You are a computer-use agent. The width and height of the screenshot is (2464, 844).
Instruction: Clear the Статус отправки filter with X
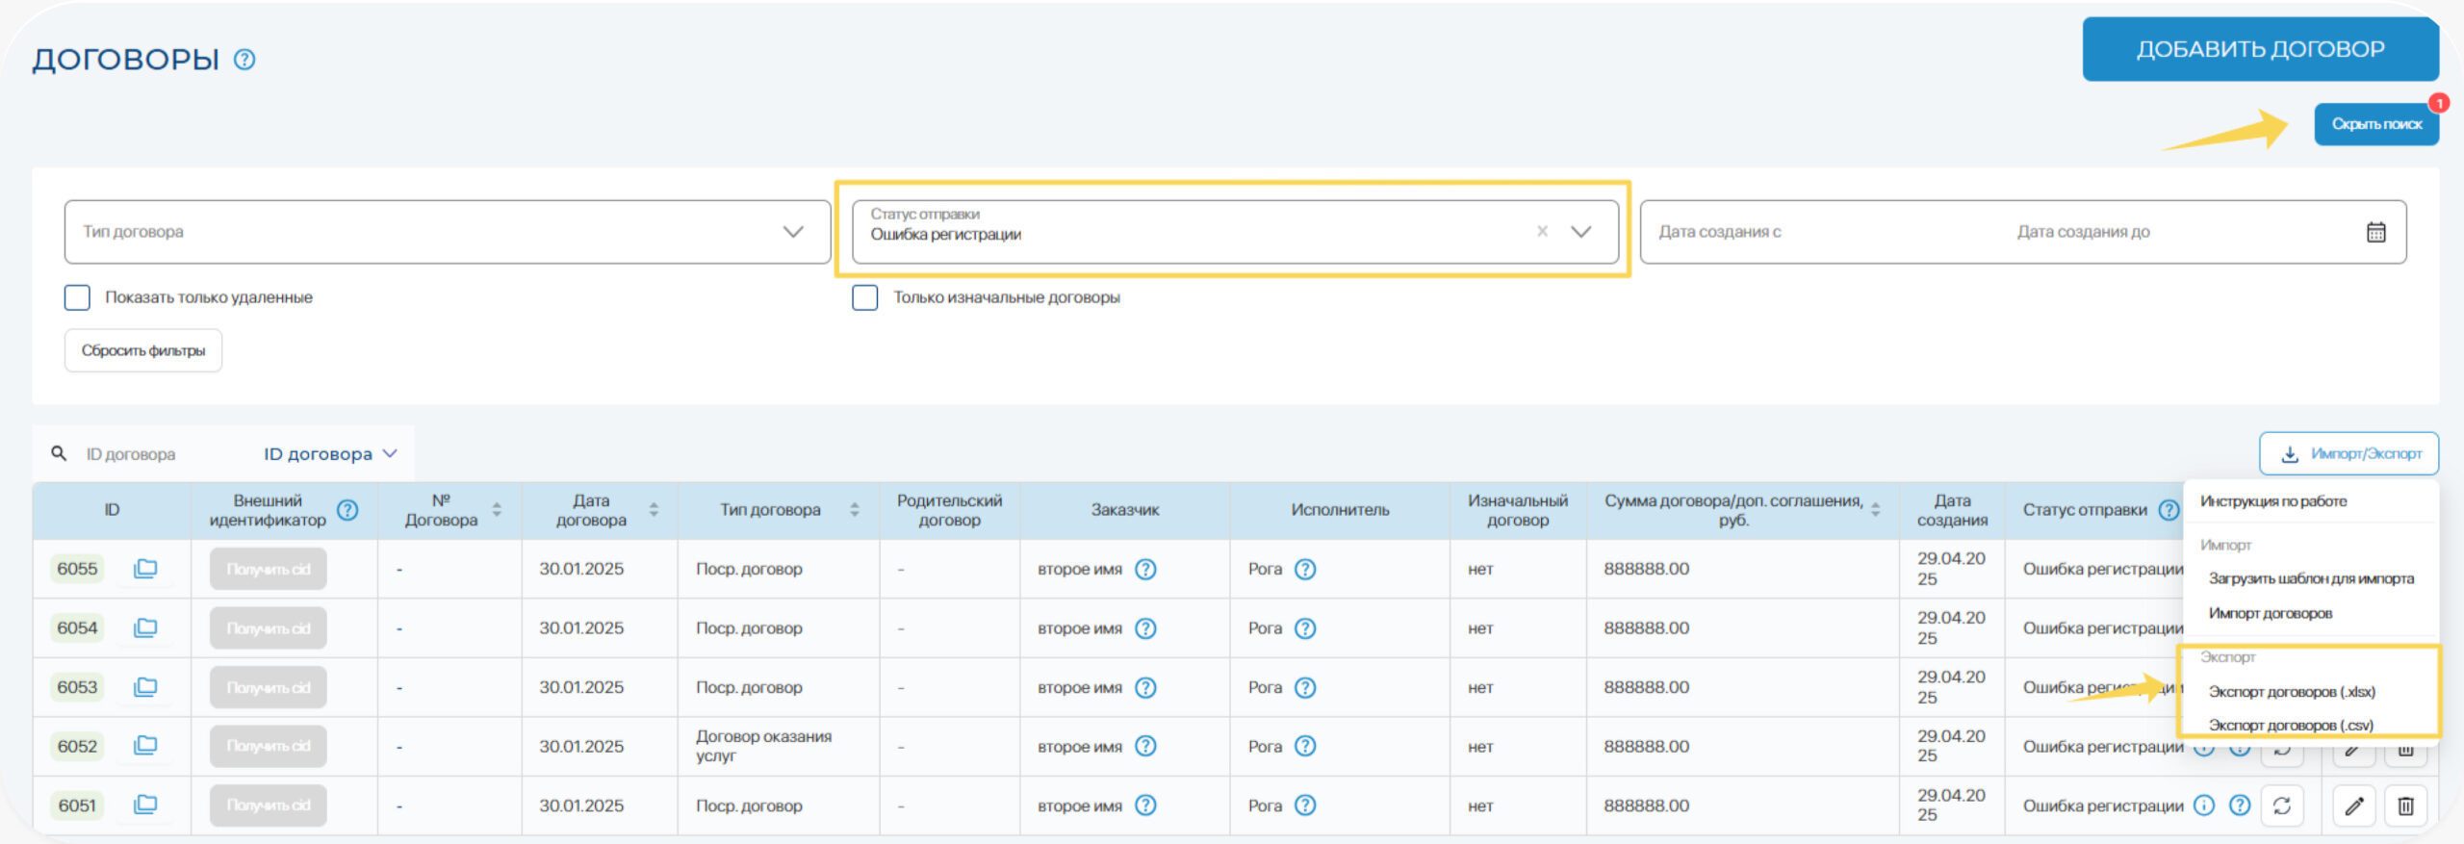[1542, 232]
